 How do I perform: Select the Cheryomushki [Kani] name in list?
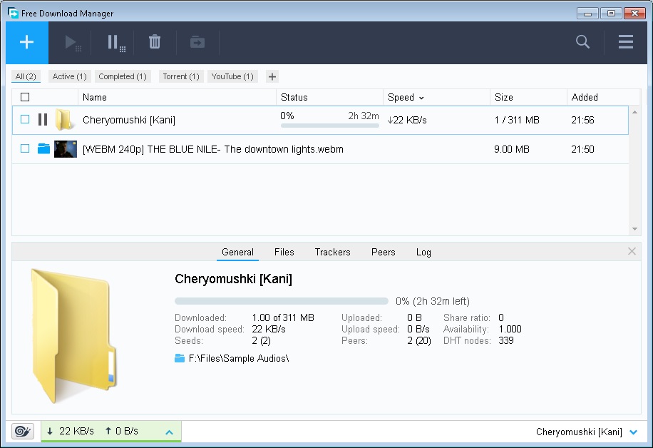pyautogui.click(x=129, y=120)
